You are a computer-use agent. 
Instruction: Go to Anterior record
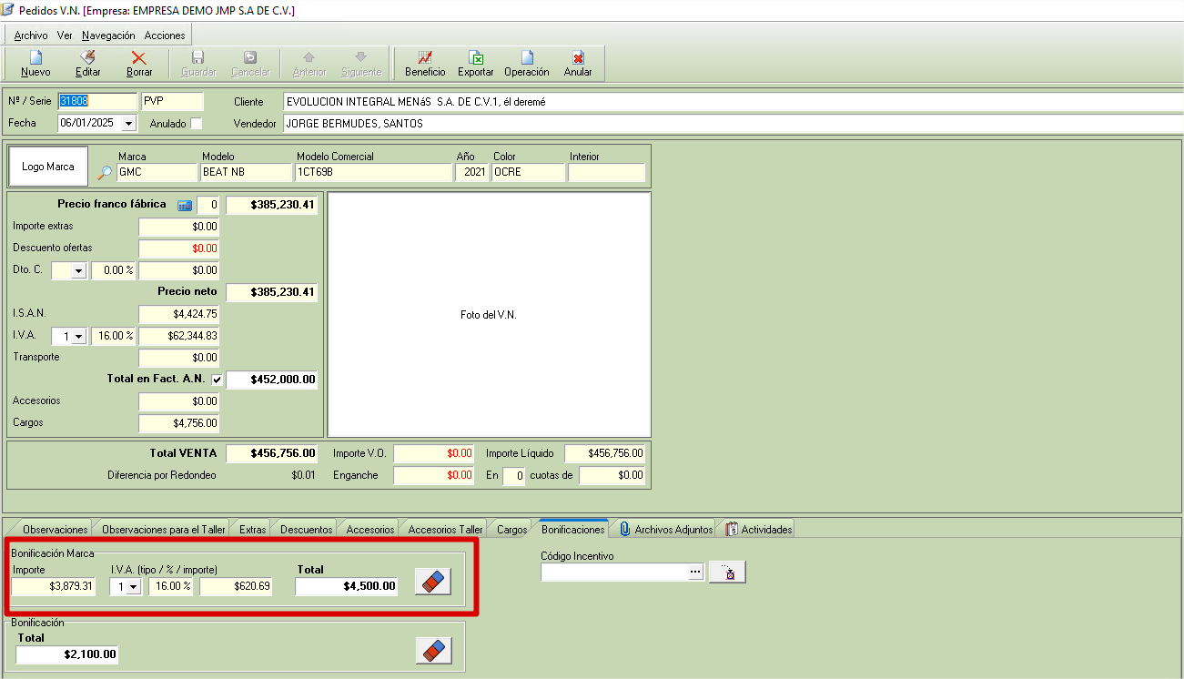point(309,64)
